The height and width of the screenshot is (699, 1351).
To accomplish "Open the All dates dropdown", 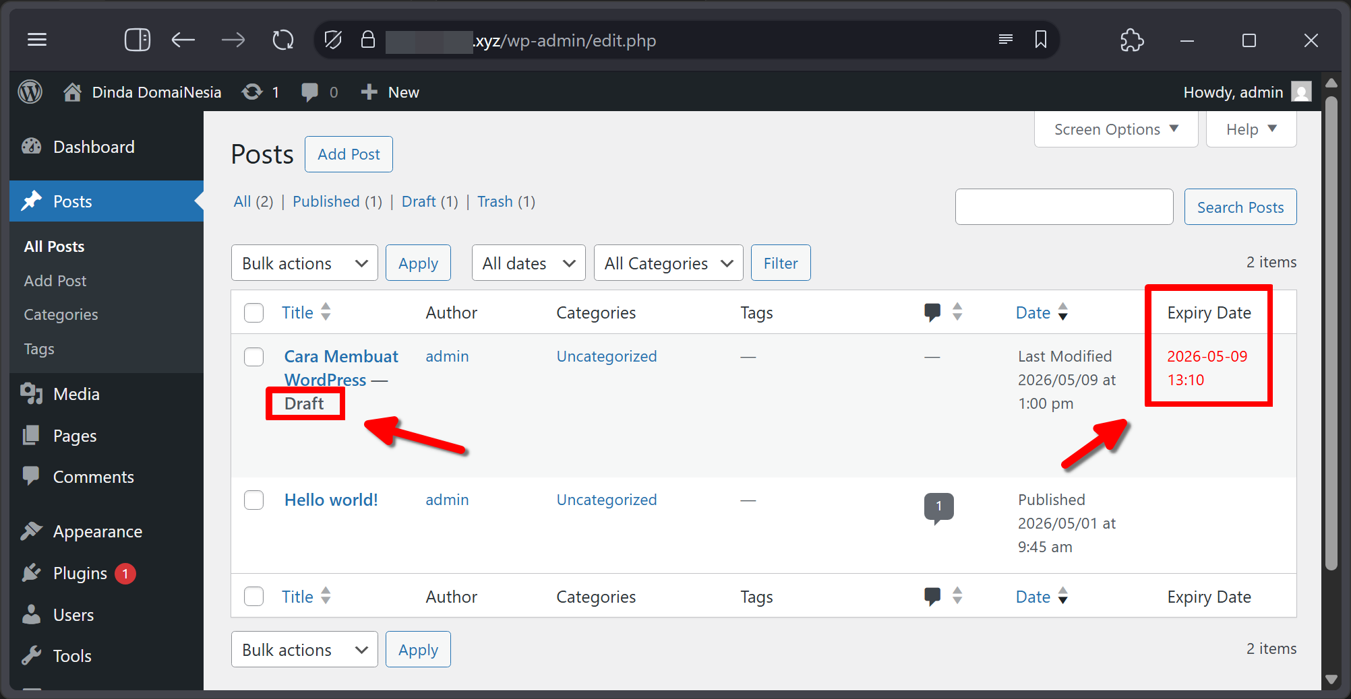I will tap(529, 263).
